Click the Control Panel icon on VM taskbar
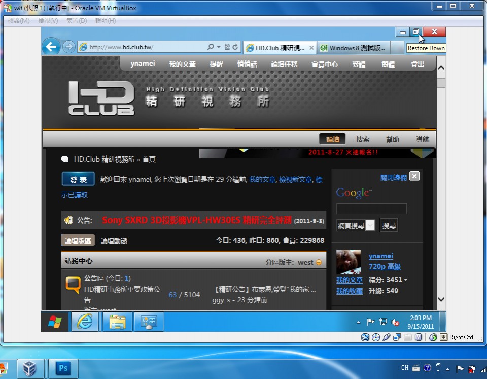Image resolution: width=487 pixels, height=379 pixels. (x=149, y=322)
